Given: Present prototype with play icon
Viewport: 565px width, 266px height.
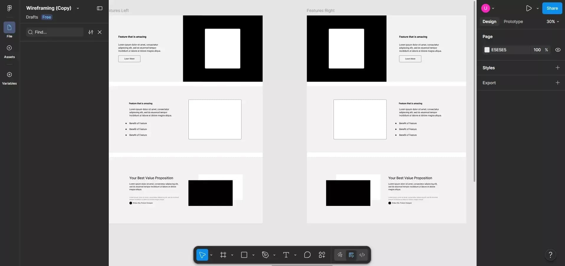Looking at the screenshot, I should point(529,8).
